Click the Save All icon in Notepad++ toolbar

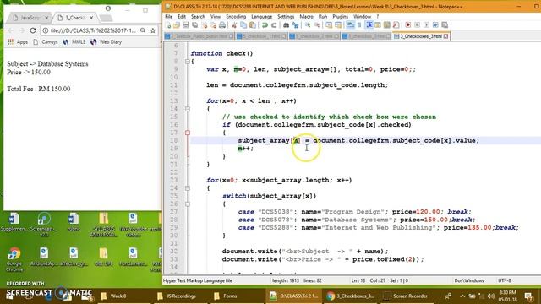tap(195, 24)
